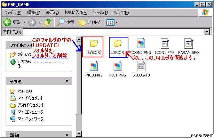Go up one folder level
This screenshot has width=214, height=138.
click(x=48, y=22)
